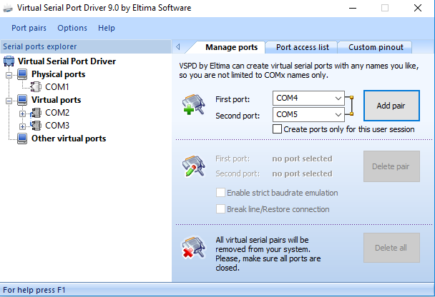Image resolution: width=435 pixels, height=297 pixels.
Task: Minimize the Virtual Serial Port Driver window
Action: pos(353,8)
